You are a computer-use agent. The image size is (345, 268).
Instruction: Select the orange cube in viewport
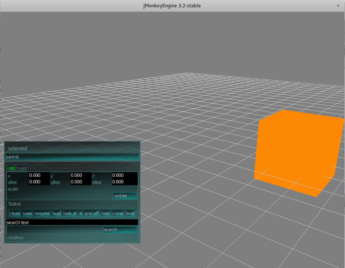tap(299, 153)
